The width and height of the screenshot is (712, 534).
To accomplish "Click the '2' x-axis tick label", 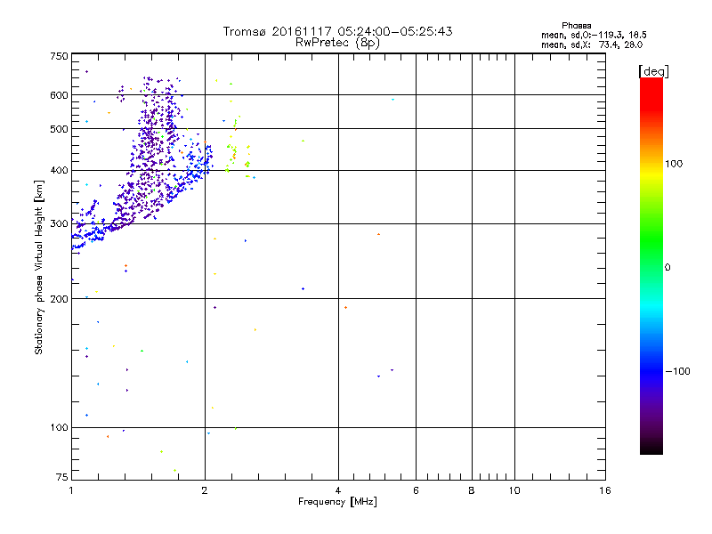I will click(x=205, y=490).
